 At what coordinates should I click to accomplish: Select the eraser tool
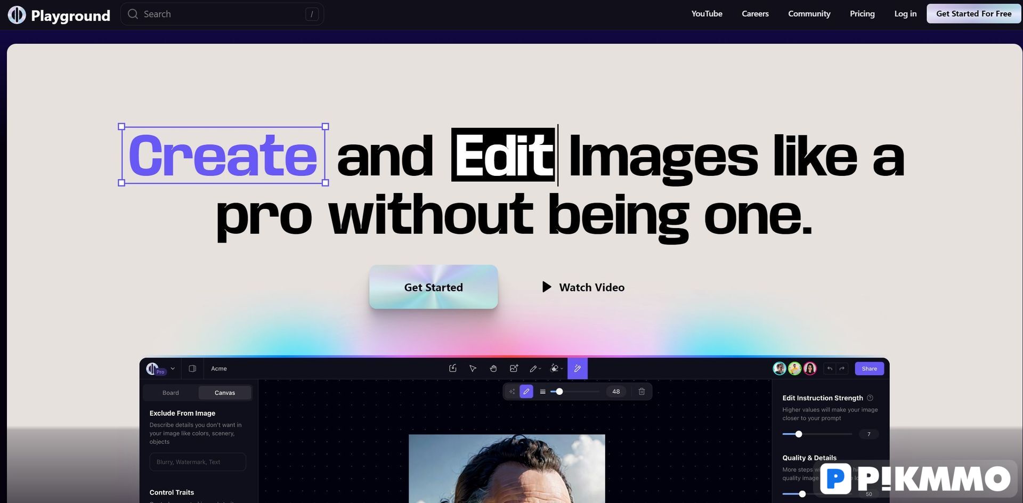pos(554,368)
